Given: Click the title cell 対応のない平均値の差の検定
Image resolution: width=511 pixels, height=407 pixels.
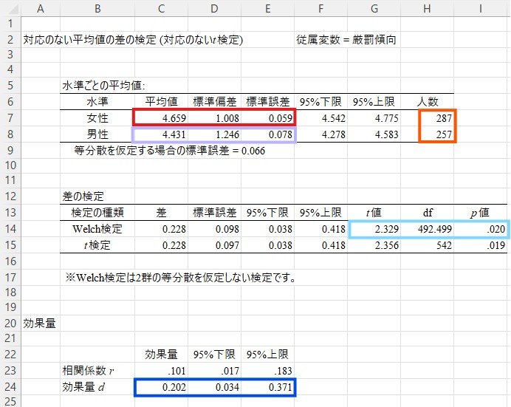Looking at the screenshot, I should (x=133, y=40).
